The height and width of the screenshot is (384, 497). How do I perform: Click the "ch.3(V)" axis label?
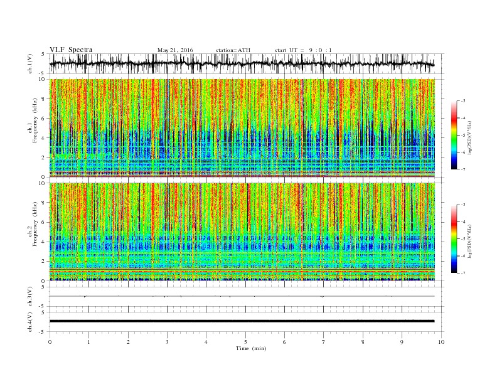[29, 297]
